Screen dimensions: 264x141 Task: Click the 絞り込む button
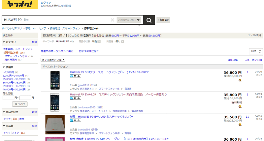20,104
